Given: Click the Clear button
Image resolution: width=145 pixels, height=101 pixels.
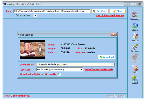Looking at the screenshot, I should click(x=118, y=11).
